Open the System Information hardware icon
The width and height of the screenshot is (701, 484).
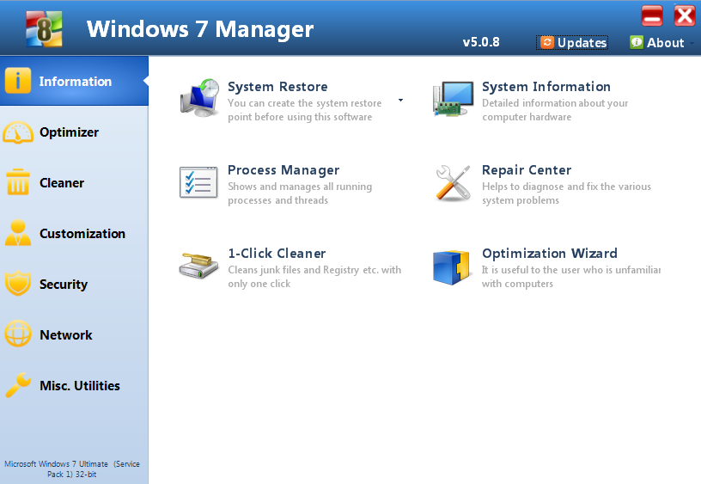(x=453, y=100)
